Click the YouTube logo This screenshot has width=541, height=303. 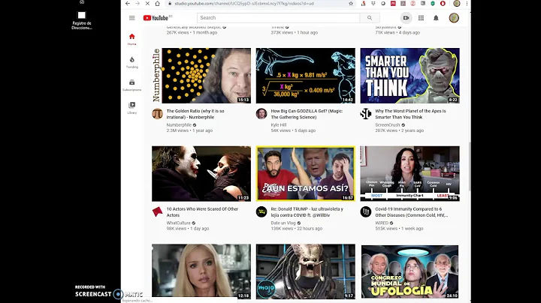[x=157, y=18]
